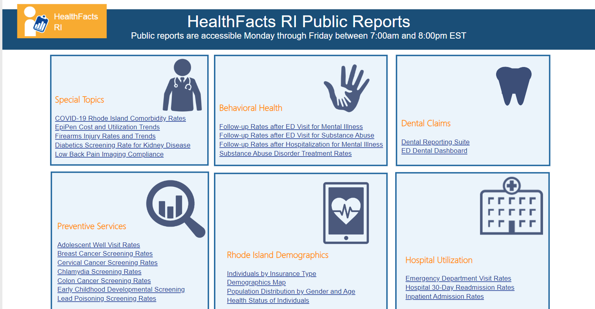
Task: Open Low Back Pain Imaging Compliance
Action: click(109, 154)
